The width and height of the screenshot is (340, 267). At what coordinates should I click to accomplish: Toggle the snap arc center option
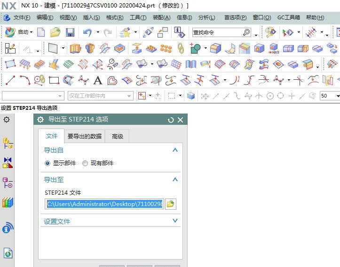pyautogui.click(x=270, y=96)
